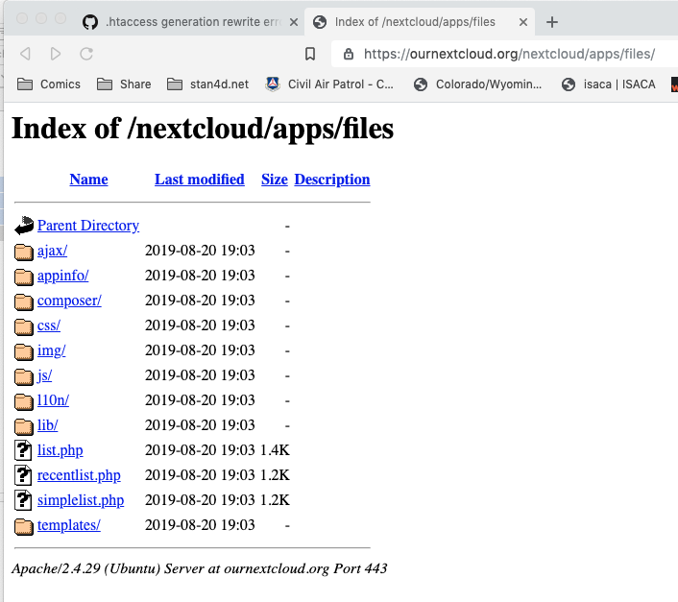Close the Index of /nextcloud/apps/files tab

pos(523,22)
